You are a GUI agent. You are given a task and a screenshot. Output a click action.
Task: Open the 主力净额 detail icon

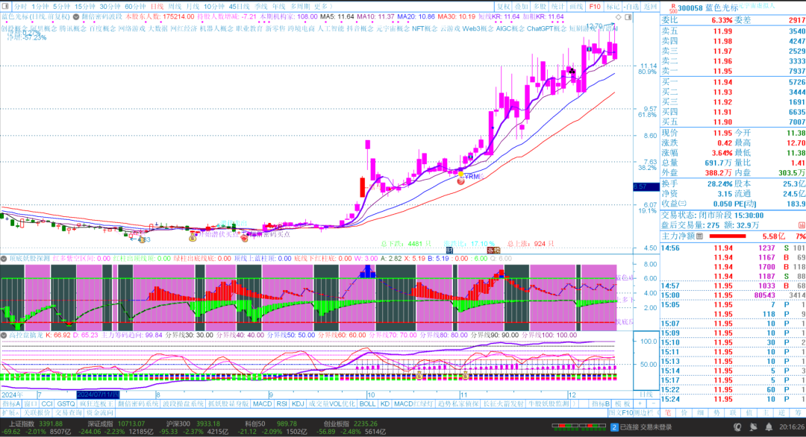pyautogui.click(x=699, y=236)
